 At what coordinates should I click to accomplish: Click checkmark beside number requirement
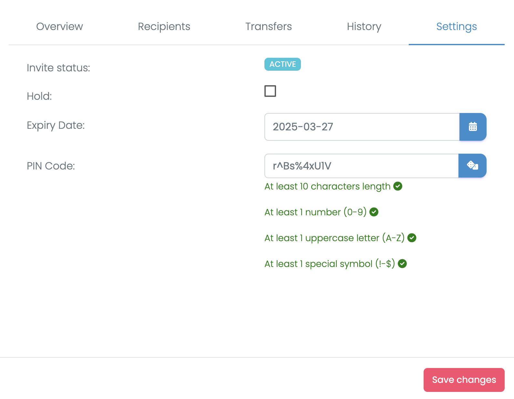(374, 212)
